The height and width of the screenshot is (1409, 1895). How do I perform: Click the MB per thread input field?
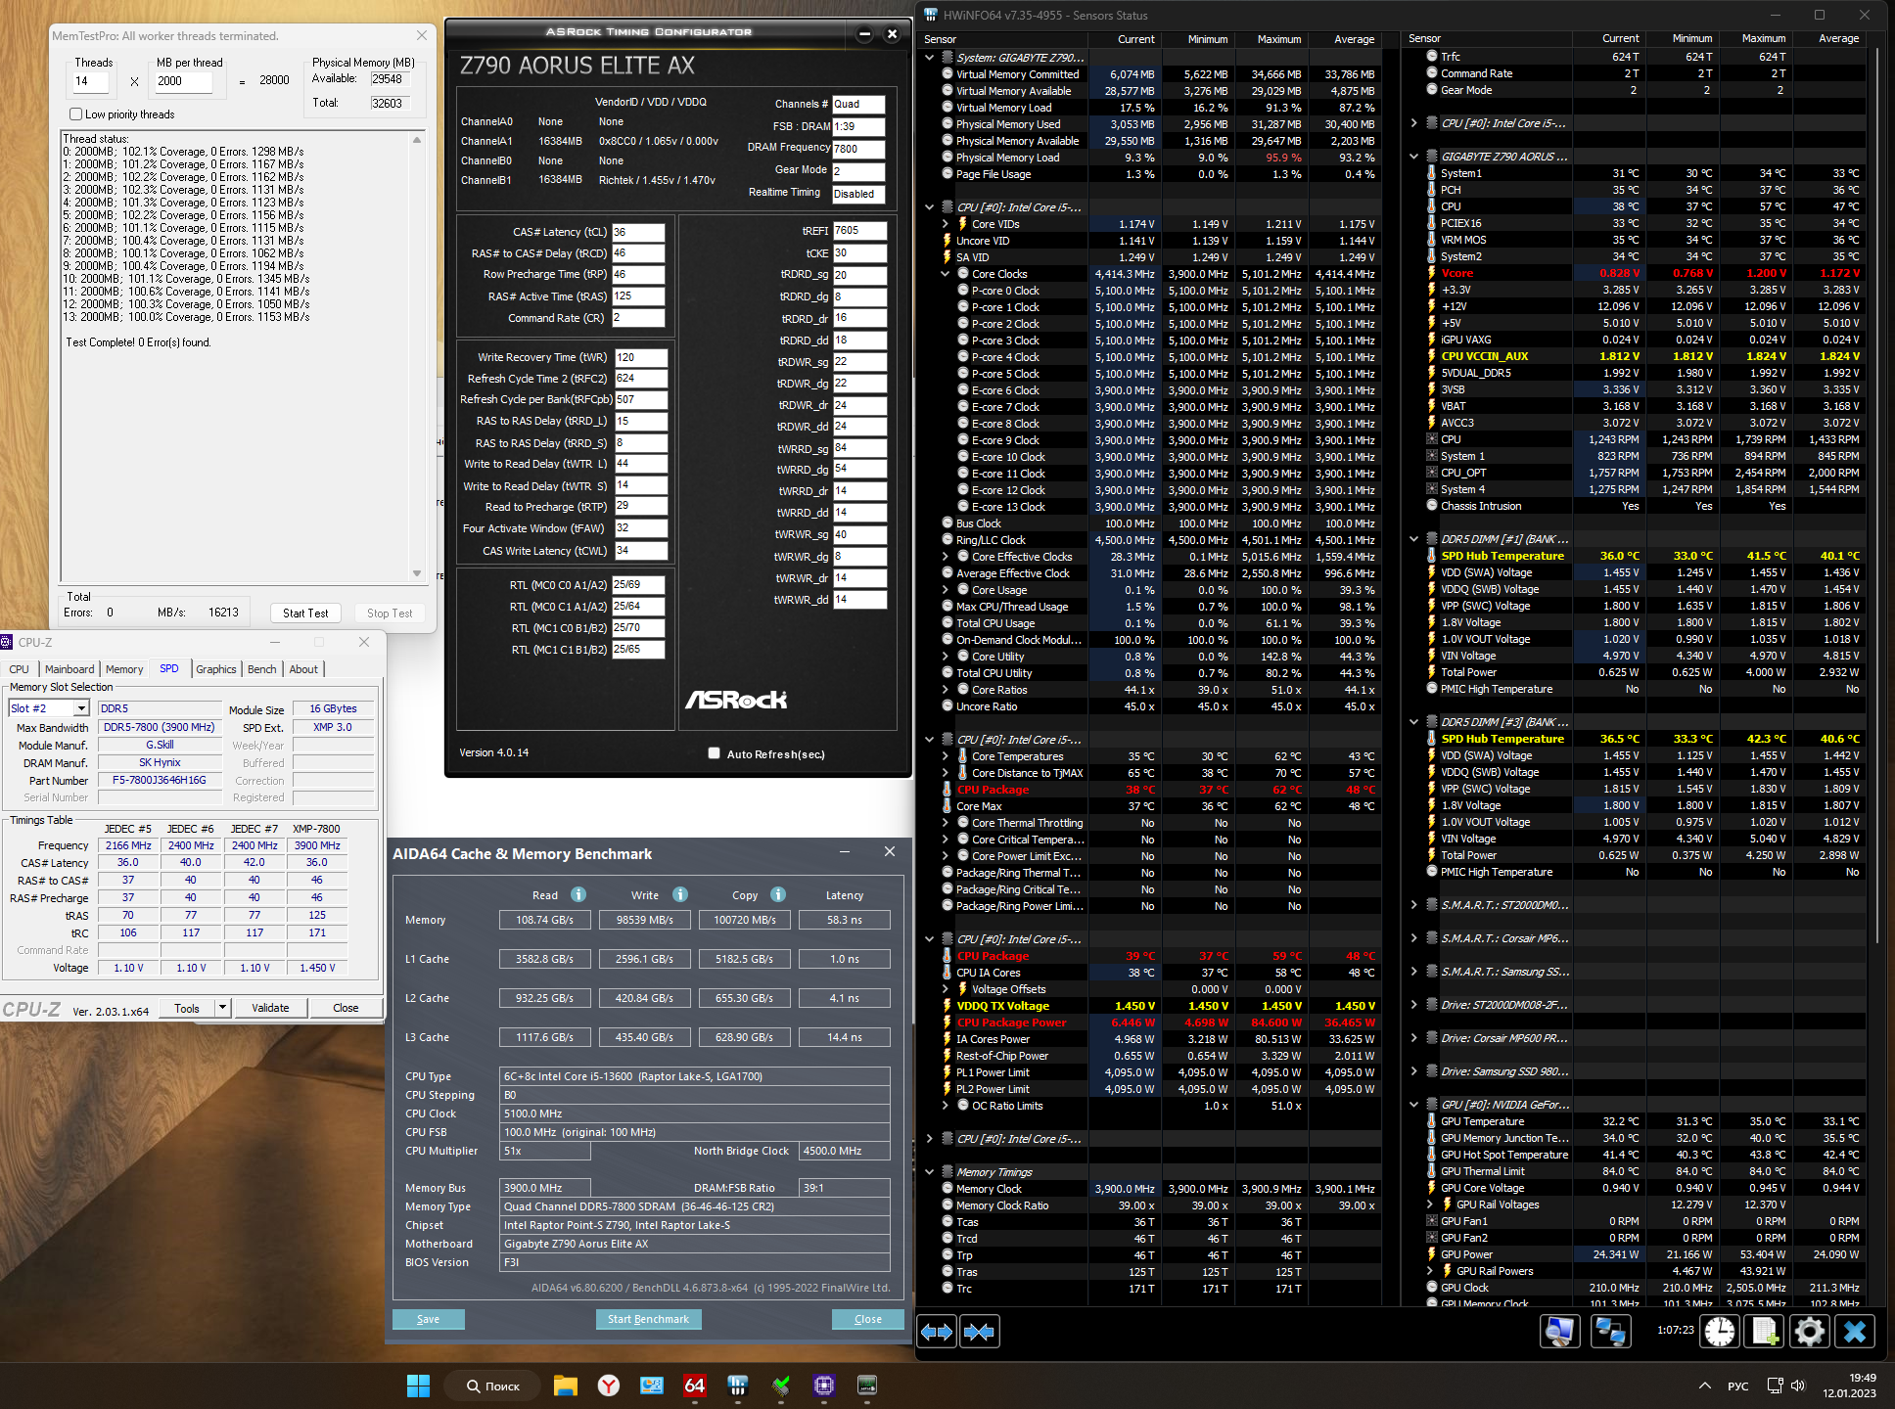183,81
